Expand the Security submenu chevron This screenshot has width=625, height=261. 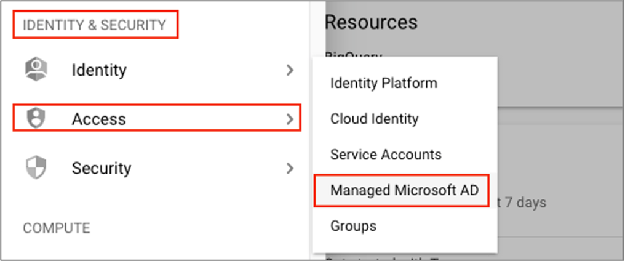point(290,168)
